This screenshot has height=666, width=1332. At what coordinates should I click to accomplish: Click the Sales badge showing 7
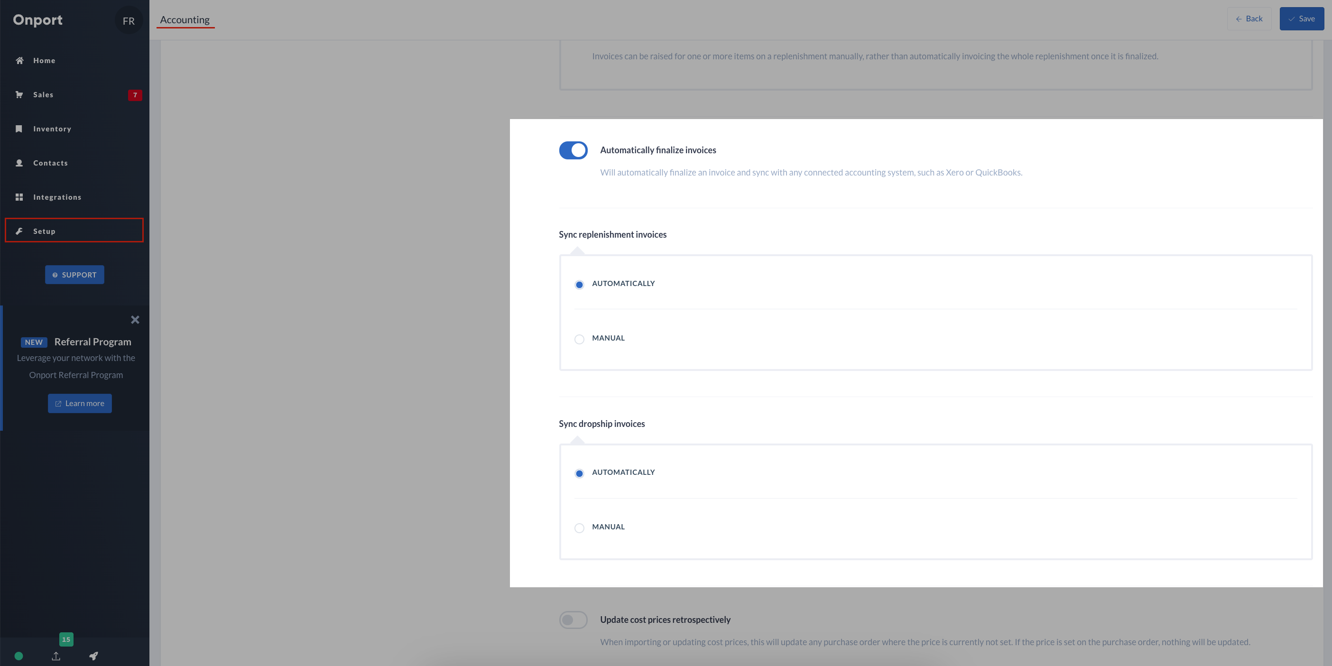[135, 95]
